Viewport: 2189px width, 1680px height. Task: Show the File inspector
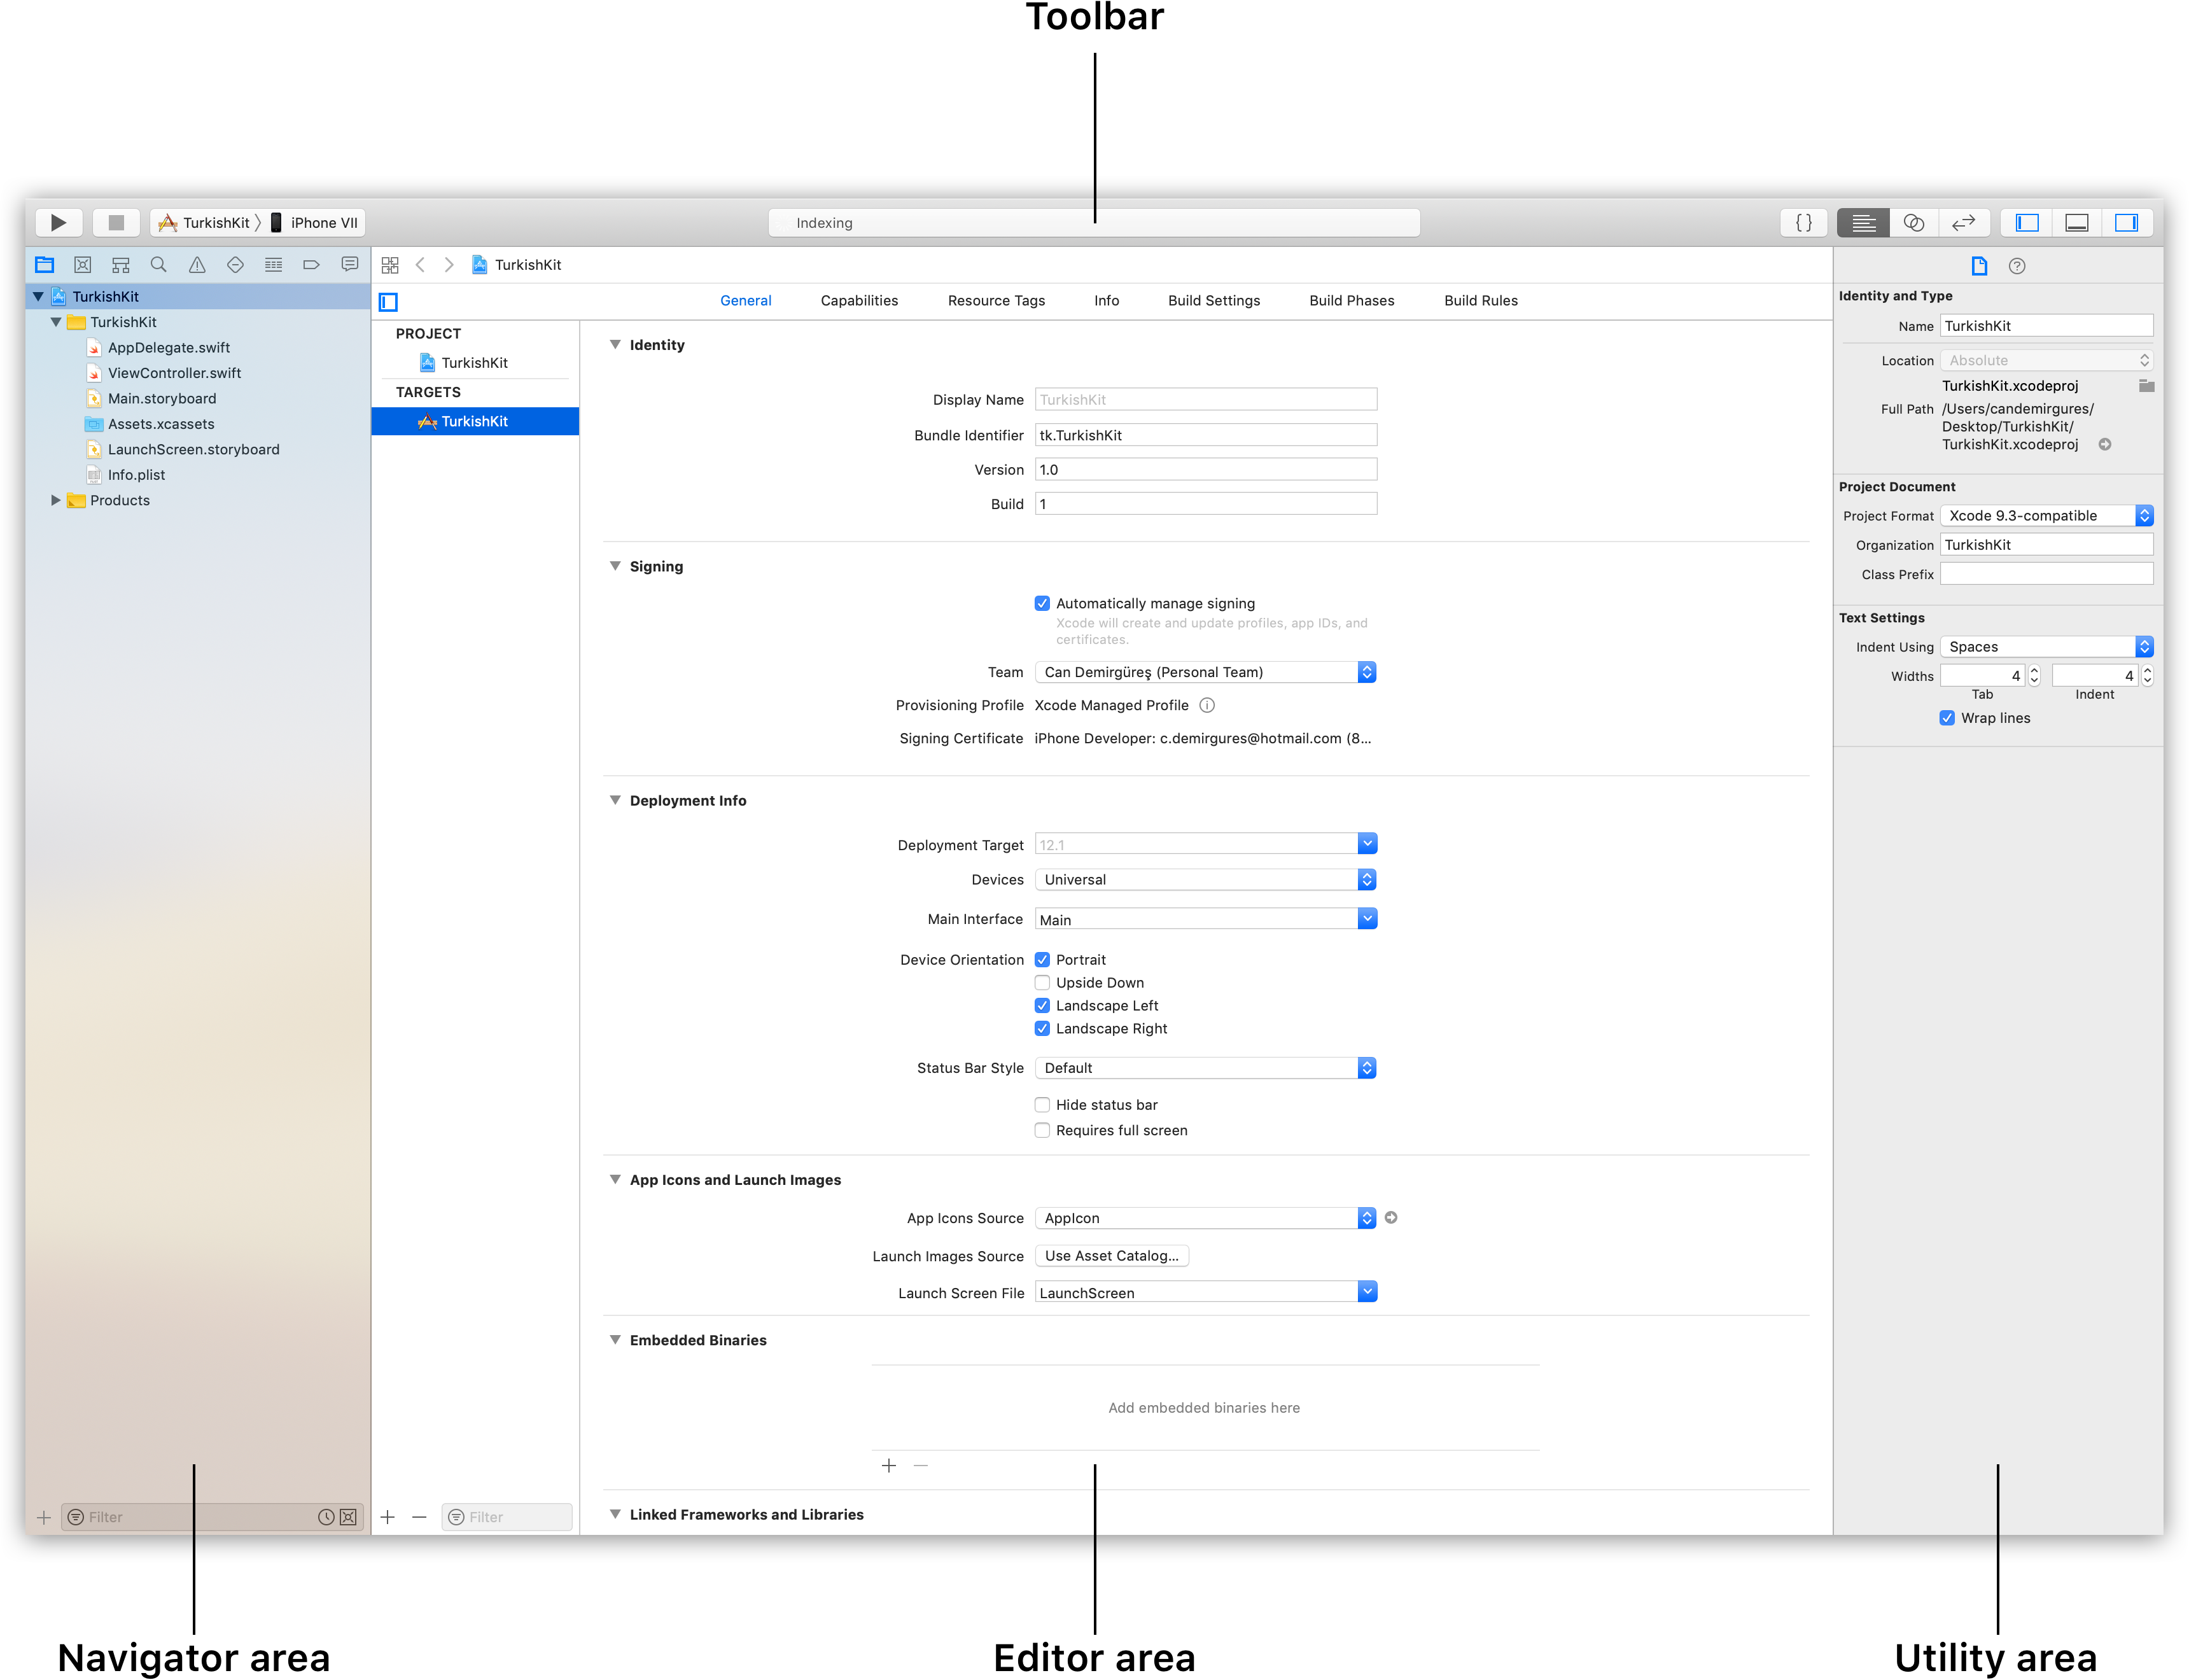click(x=1978, y=266)
